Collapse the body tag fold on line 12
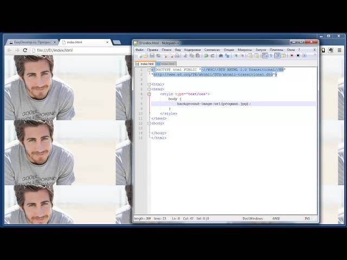347x260 pixels. click(149, 123)
